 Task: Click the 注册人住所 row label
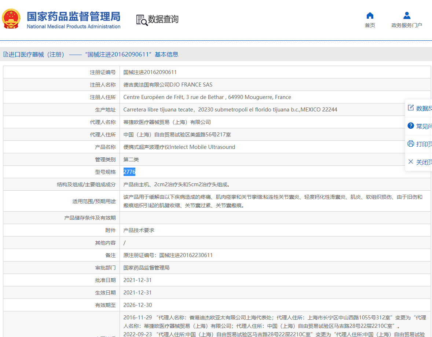coord(103,97)
